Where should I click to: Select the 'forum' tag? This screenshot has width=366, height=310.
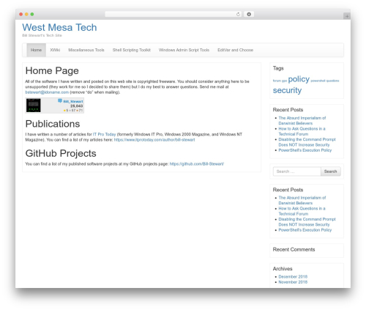click(x=277, y=81)
